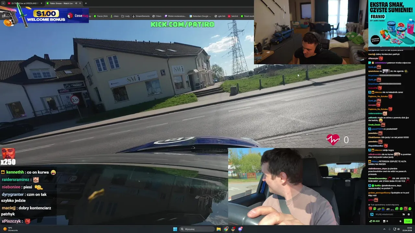Viewport: 415px width, 233px height.
Task: Click username nieboniee in overlay chat
Action: tap(11, 187)
